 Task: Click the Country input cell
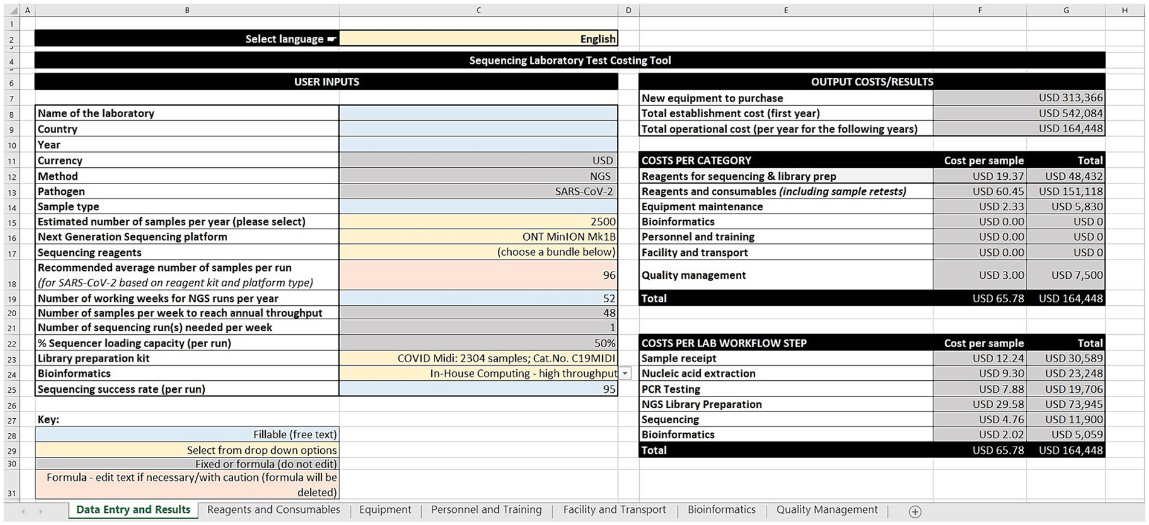(478, 129)
